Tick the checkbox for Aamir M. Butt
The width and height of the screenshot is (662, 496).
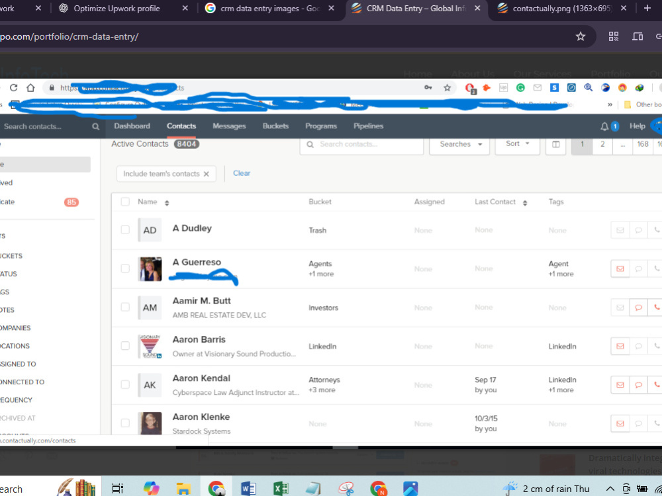pyautogui.click(x=125, y=307)
